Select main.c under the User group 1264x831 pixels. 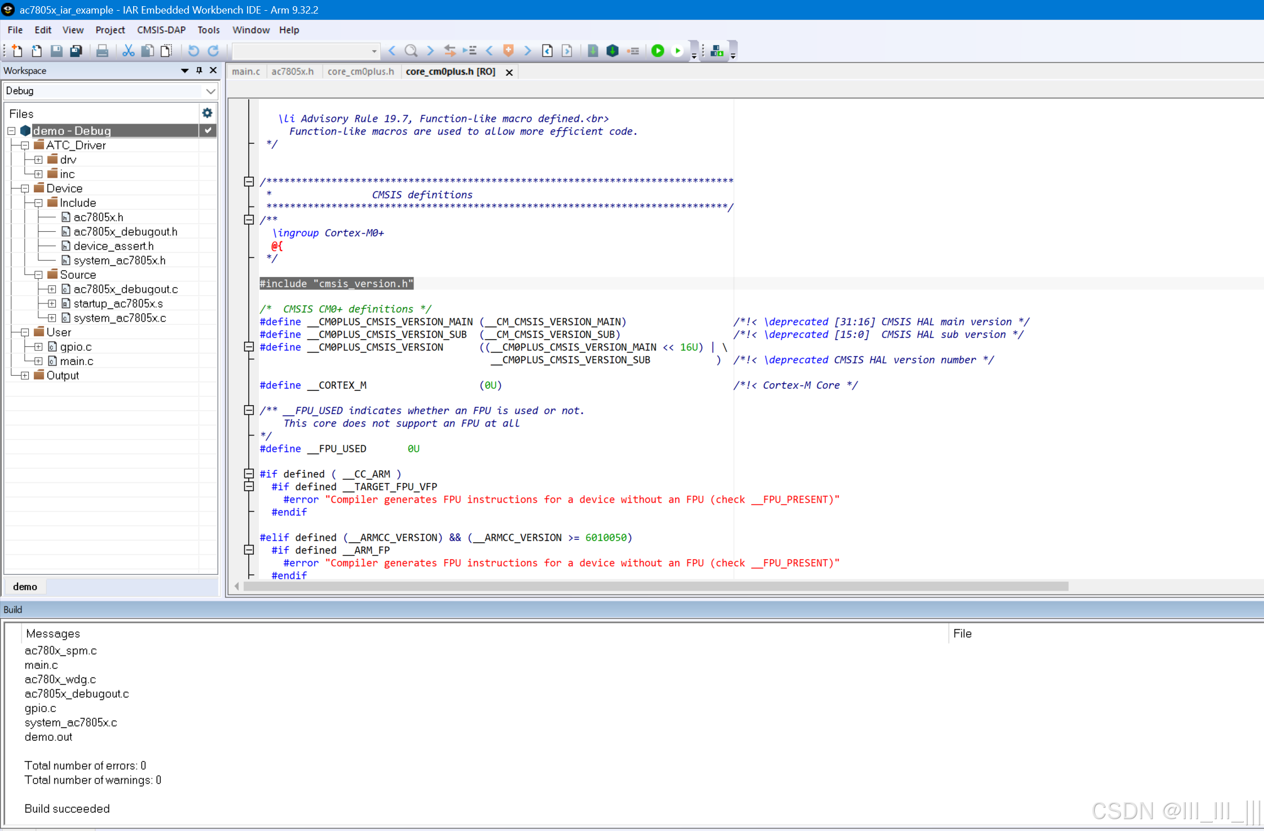77,361
